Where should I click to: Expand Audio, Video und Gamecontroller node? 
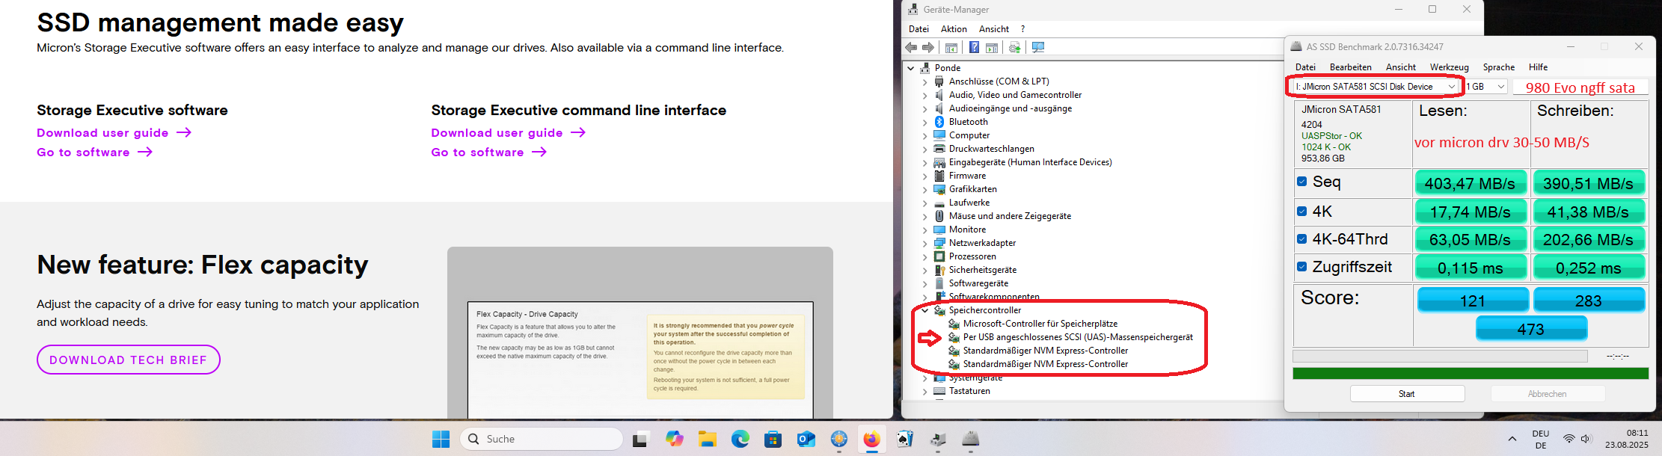(x=924, y=95)
